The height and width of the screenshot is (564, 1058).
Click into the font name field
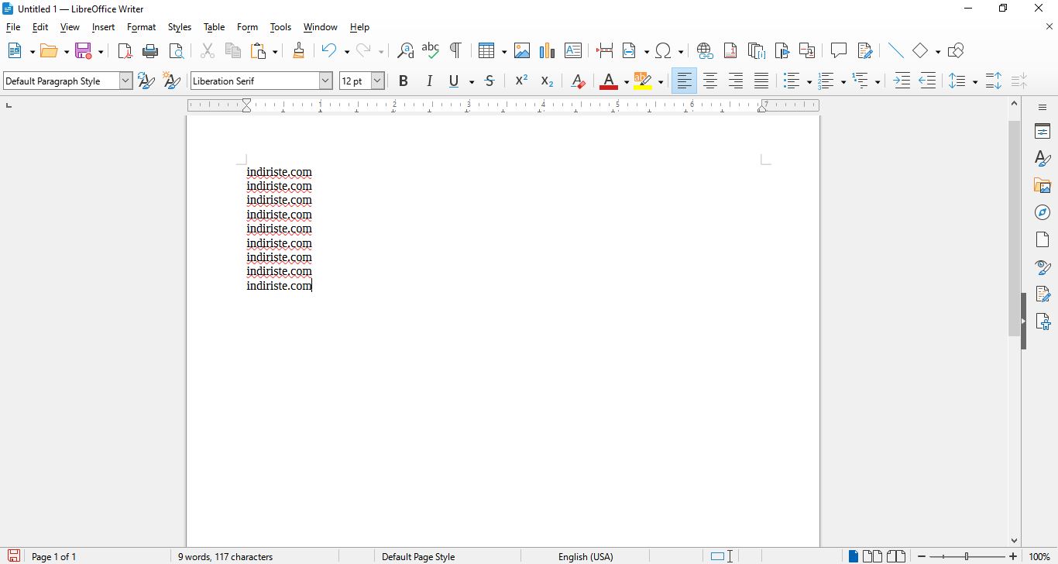(x=255, y=81)
